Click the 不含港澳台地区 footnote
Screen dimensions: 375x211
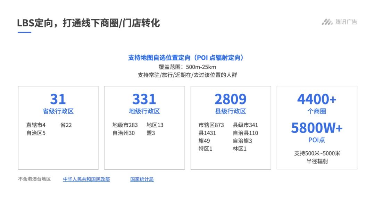point(34,179)
